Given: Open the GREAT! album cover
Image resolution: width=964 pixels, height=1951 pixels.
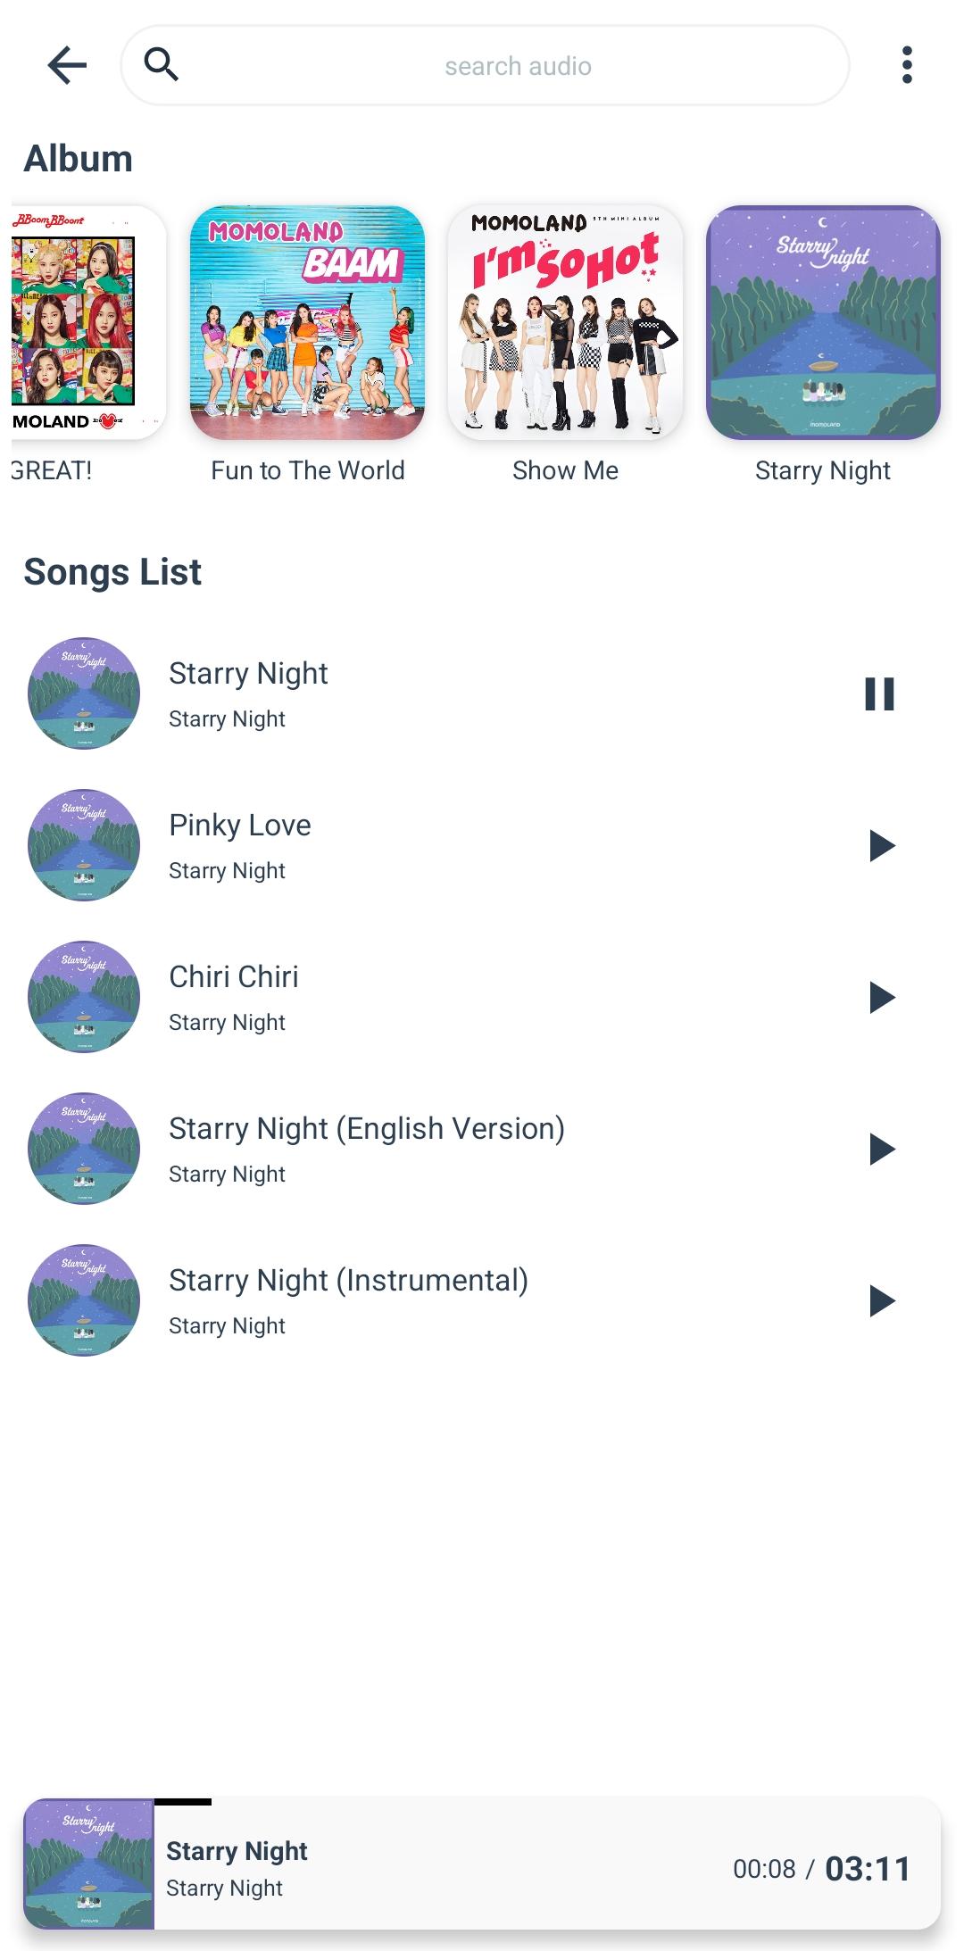Looking at the screenshot, I should [88, 322].
